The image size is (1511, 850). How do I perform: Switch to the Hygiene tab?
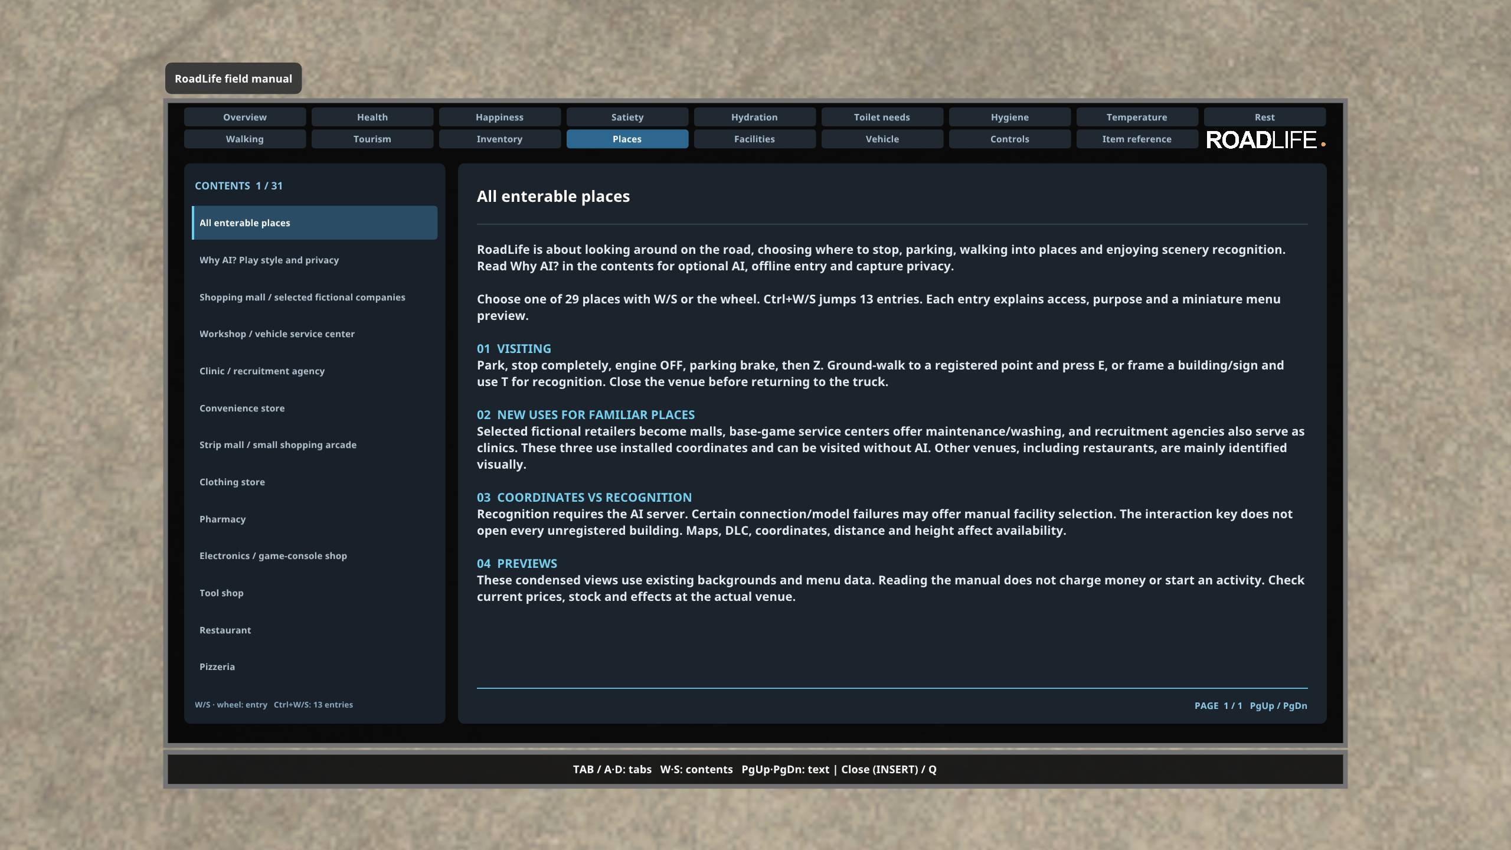coord(1010,117)
